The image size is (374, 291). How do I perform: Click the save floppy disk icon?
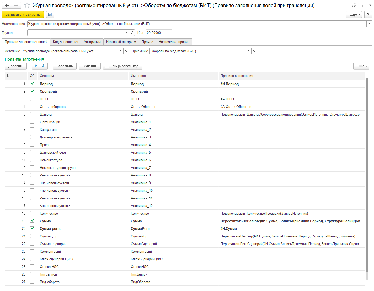click(50, 15)
